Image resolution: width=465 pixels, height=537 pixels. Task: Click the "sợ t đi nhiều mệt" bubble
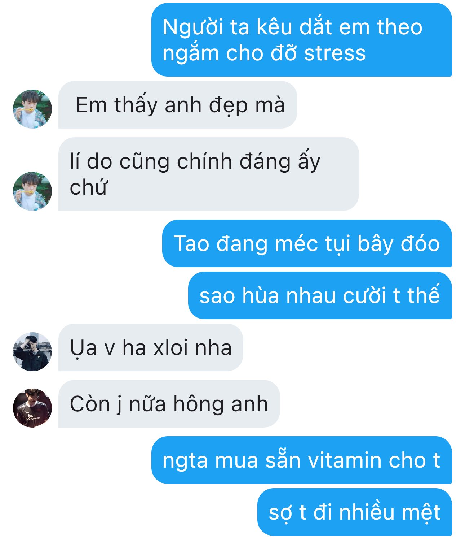355,512
